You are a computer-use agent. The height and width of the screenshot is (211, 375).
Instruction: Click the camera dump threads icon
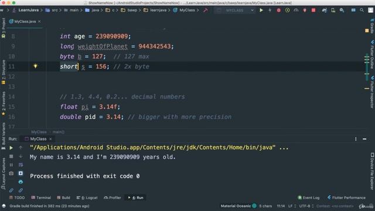coord(11,173)
